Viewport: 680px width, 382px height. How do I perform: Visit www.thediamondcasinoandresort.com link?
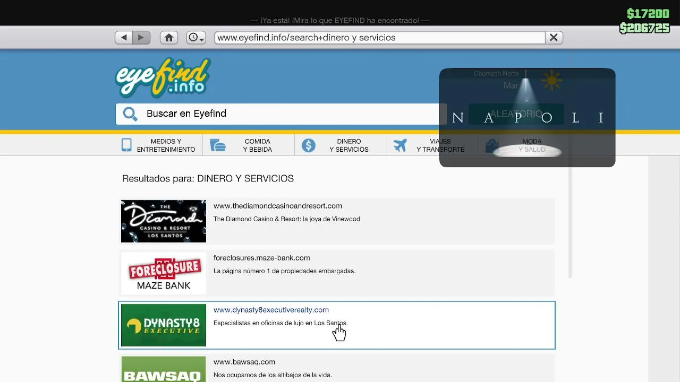(278, 206)
